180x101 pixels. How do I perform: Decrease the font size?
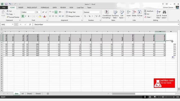[46, 12]
